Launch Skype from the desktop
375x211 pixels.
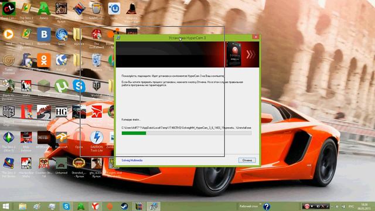tap(79, 86)
